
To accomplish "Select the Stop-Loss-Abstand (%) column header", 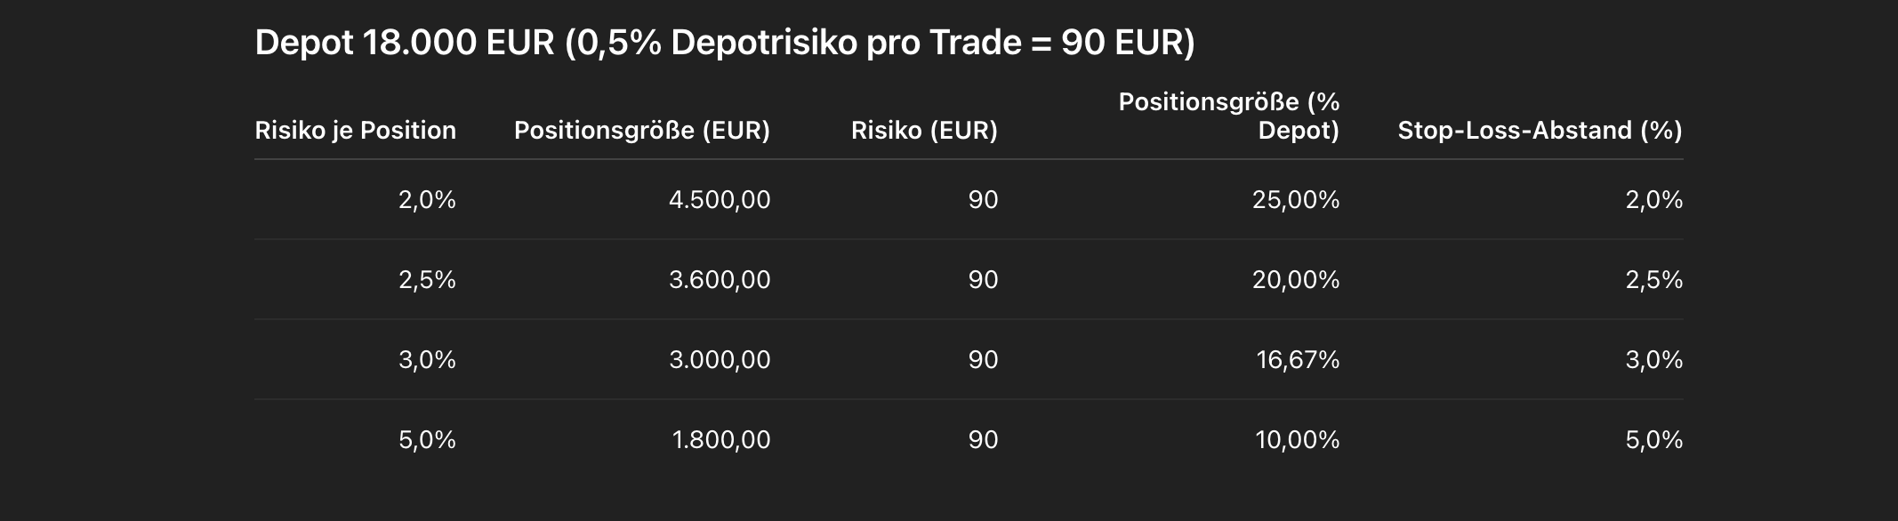I will [1540, 131].
